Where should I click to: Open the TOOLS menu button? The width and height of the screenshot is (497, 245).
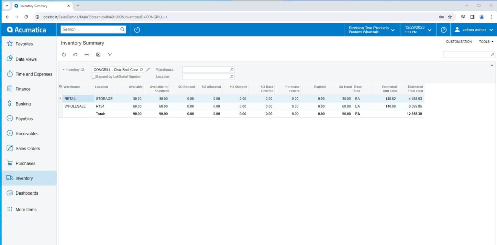pyautogui.click(x=486, y=42)
